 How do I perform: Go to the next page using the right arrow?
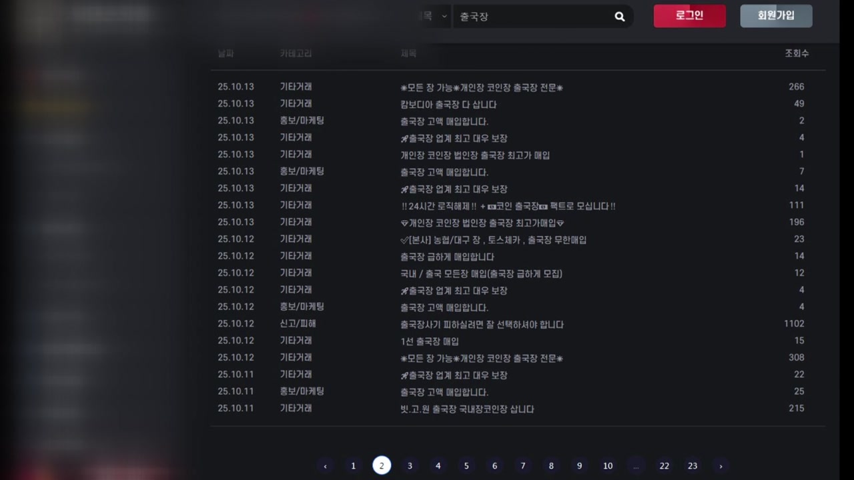coord(721,466)
